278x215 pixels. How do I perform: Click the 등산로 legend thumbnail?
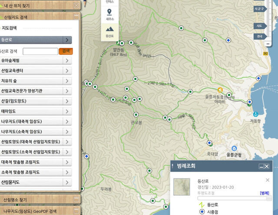tap(182, 187)
